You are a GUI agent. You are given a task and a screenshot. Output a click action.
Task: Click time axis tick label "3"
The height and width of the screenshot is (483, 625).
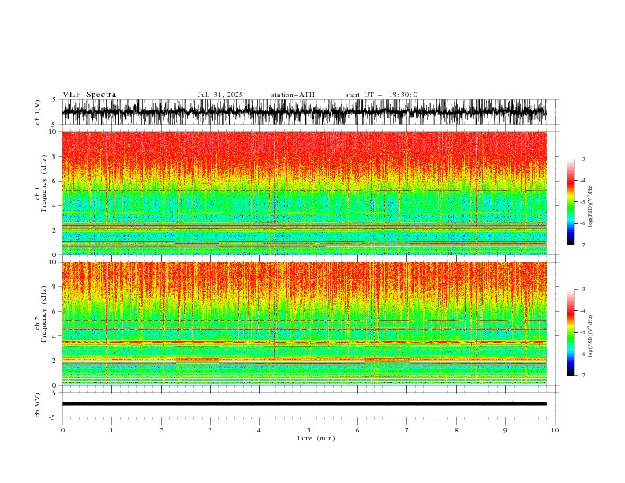210,430
